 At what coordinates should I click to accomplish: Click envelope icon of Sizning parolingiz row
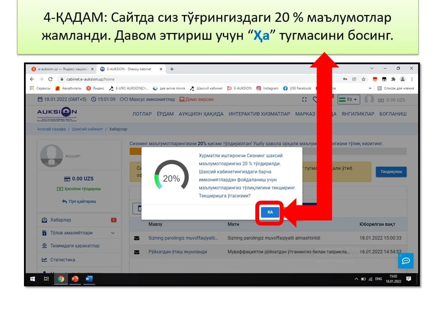tap(137, 238)
